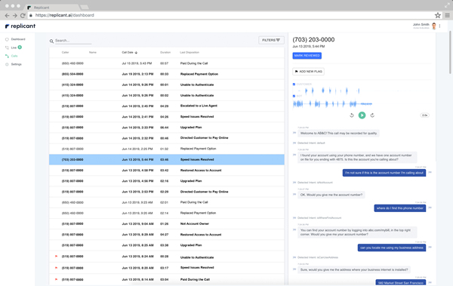Viewport: 453px width, 286px height.
Task: Sort by the Name column header
Action: 92,52
